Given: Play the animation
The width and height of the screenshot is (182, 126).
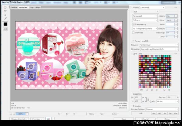Looking at the screenshot, I should (165, 114).
